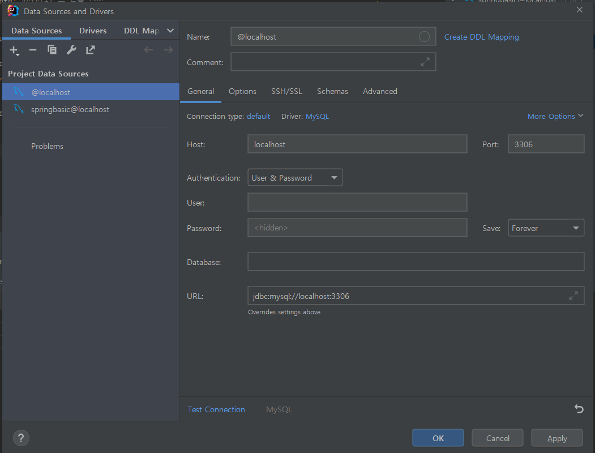Remove selected data source with minus icon
Screen dimensions: 595x453
(33, 50)
